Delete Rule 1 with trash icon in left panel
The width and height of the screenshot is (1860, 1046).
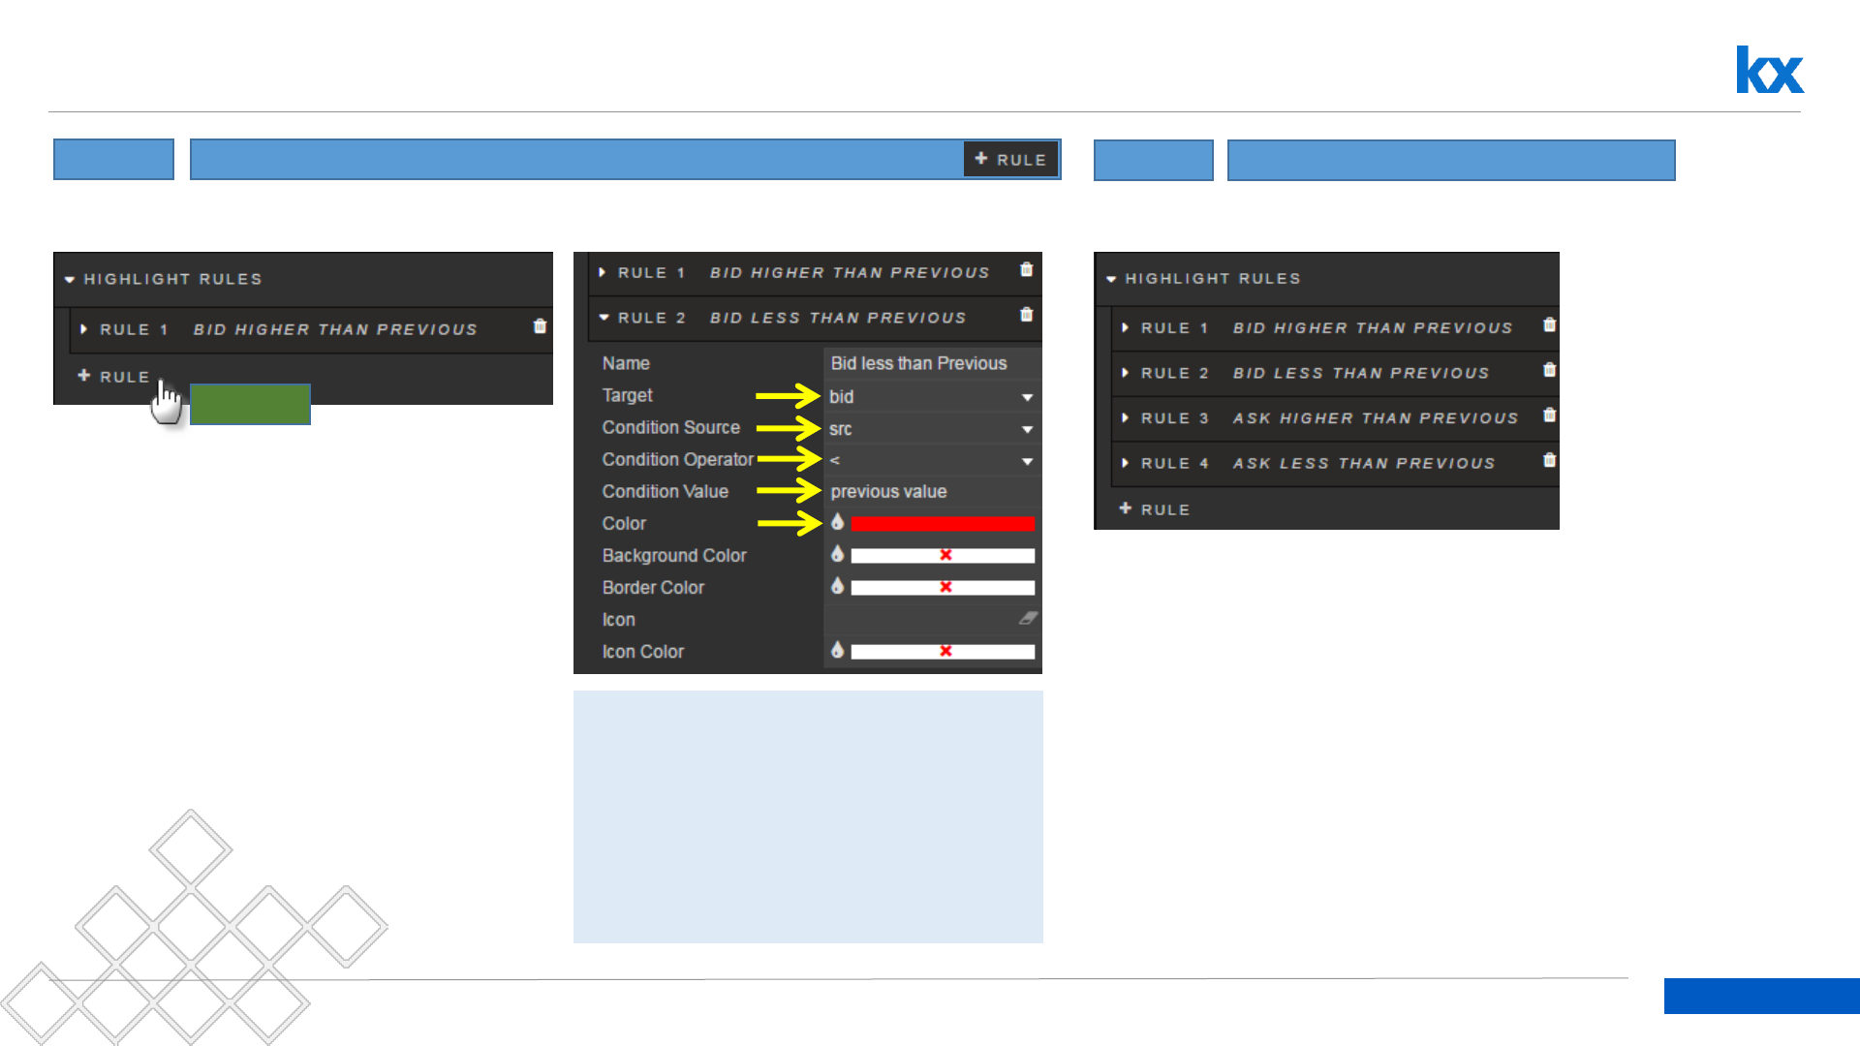click(540, 326)
